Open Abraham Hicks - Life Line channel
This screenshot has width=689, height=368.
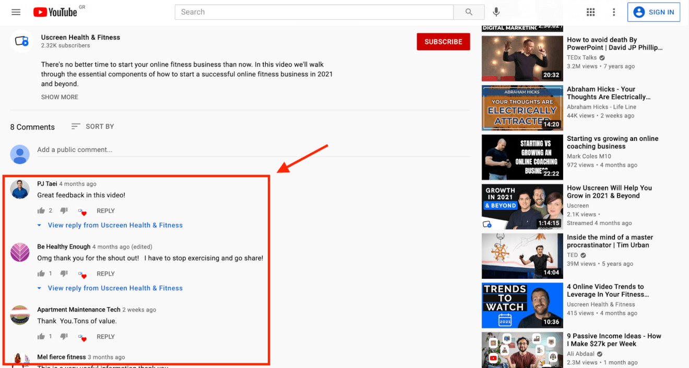[602, 107]
